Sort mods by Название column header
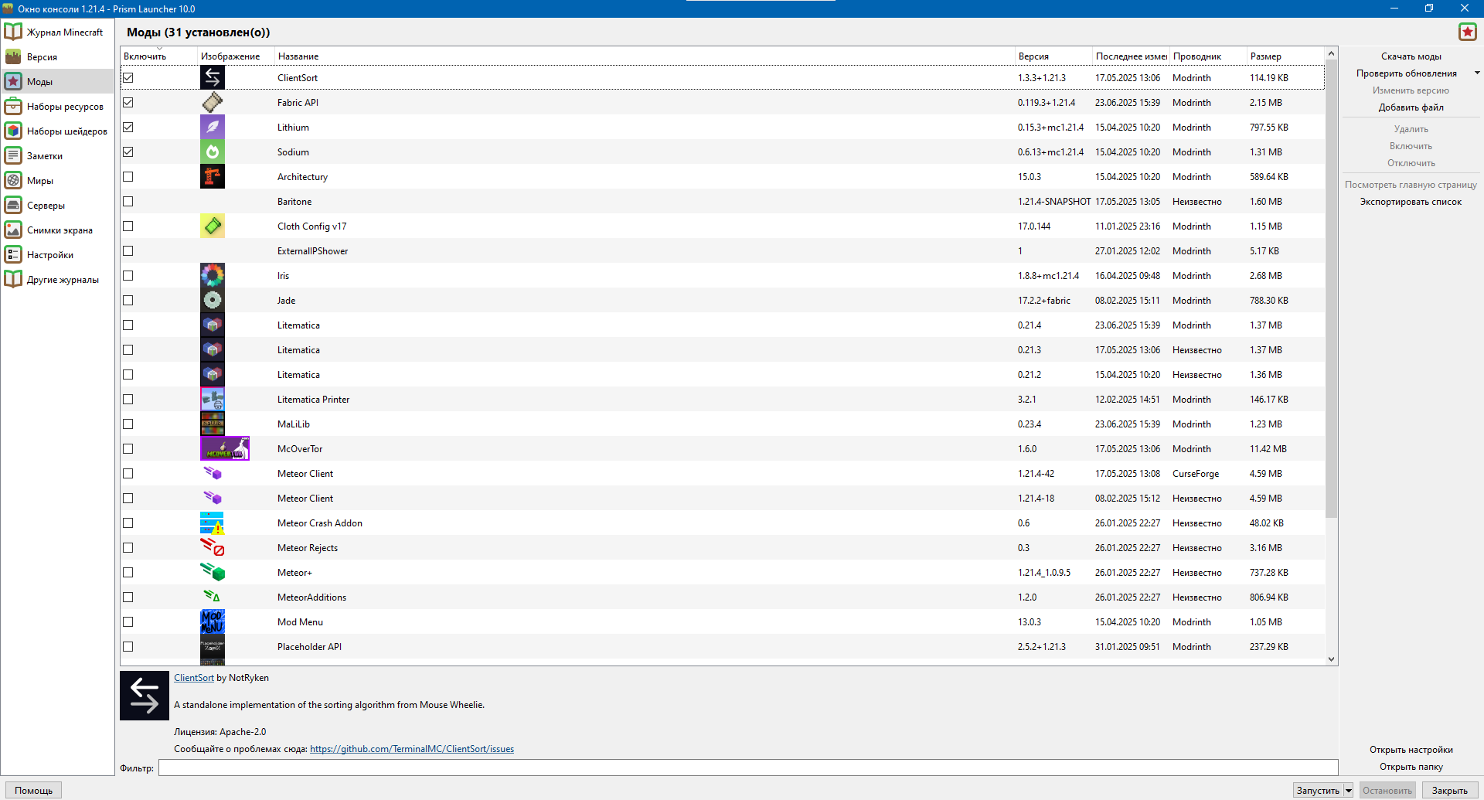 (645, 56)
